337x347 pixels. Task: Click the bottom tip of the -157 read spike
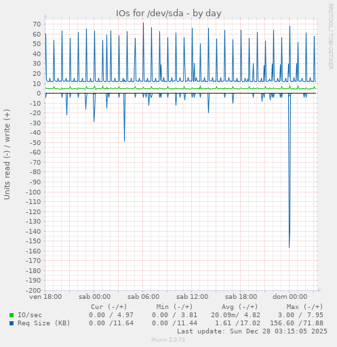coord(289,247)
